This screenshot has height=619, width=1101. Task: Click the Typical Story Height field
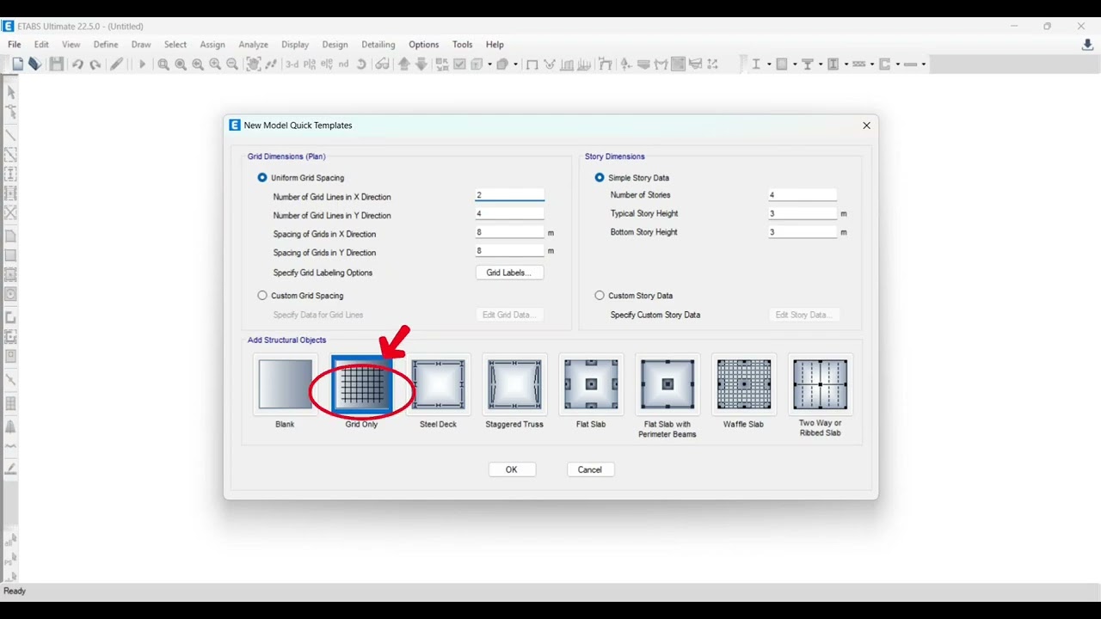point(803,213)
